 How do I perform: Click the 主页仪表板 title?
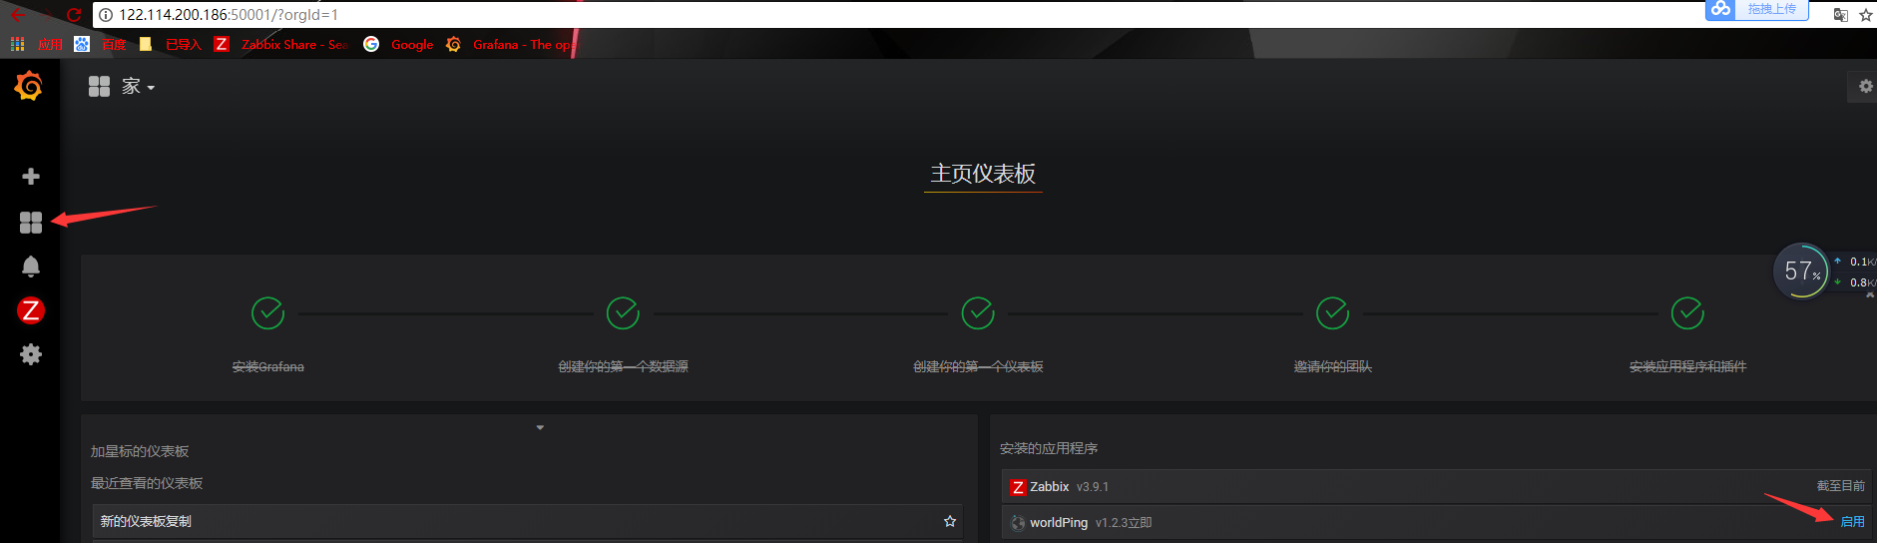(983, 174)
